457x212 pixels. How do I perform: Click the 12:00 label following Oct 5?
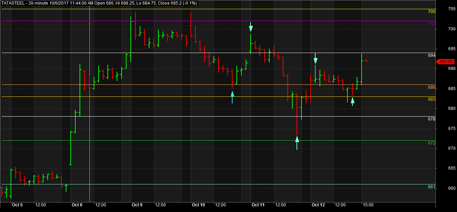coord(41,205)
